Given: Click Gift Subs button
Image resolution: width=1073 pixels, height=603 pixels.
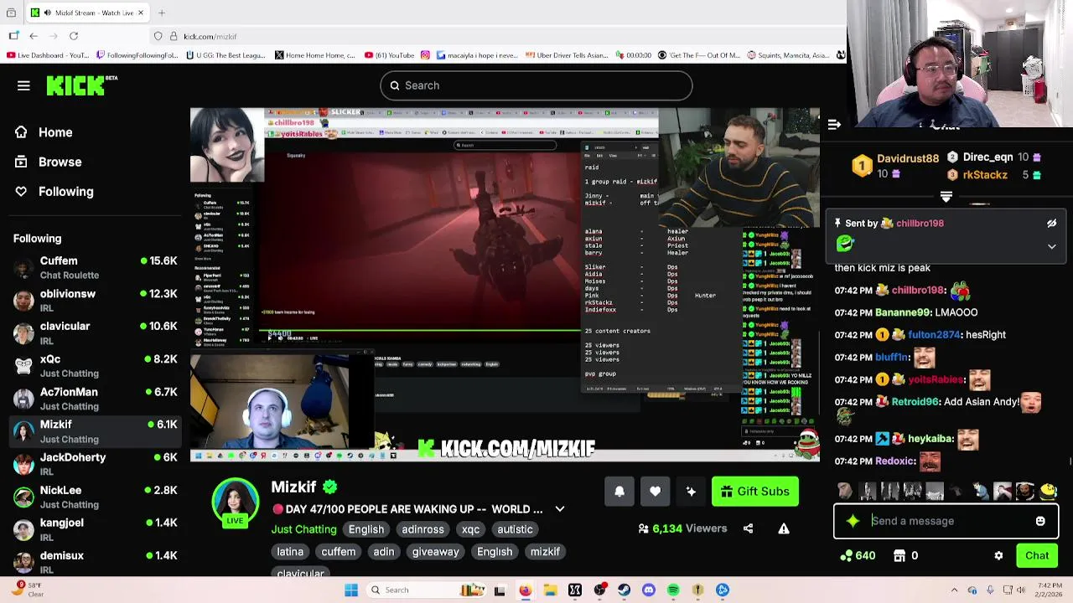Looking at the screenshot, I should [x=754, y=492].
